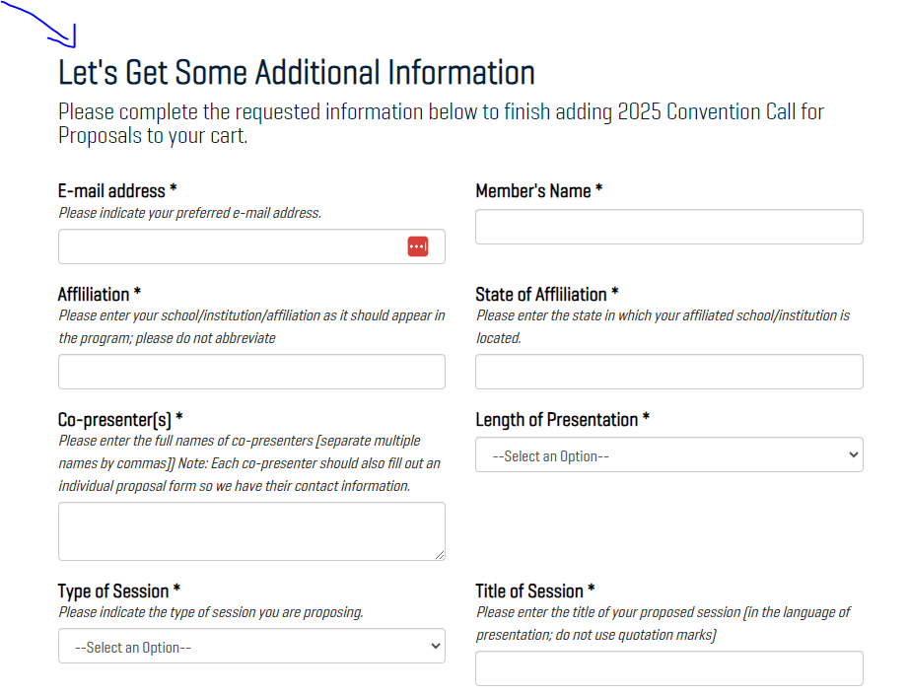Grab the resize handle of Co-presenter(s) textarea
The width and height of the screenshot is (908, 695).
(440, 555)
